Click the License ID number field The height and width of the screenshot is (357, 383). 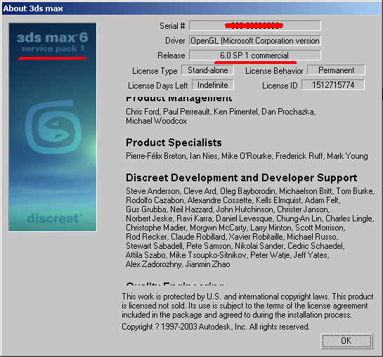(333, 85)
